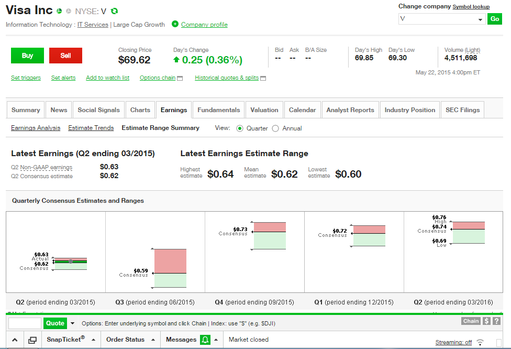Select the Earnings tab
The height and width of the screenshot is (349, 511).
(174, 110)
